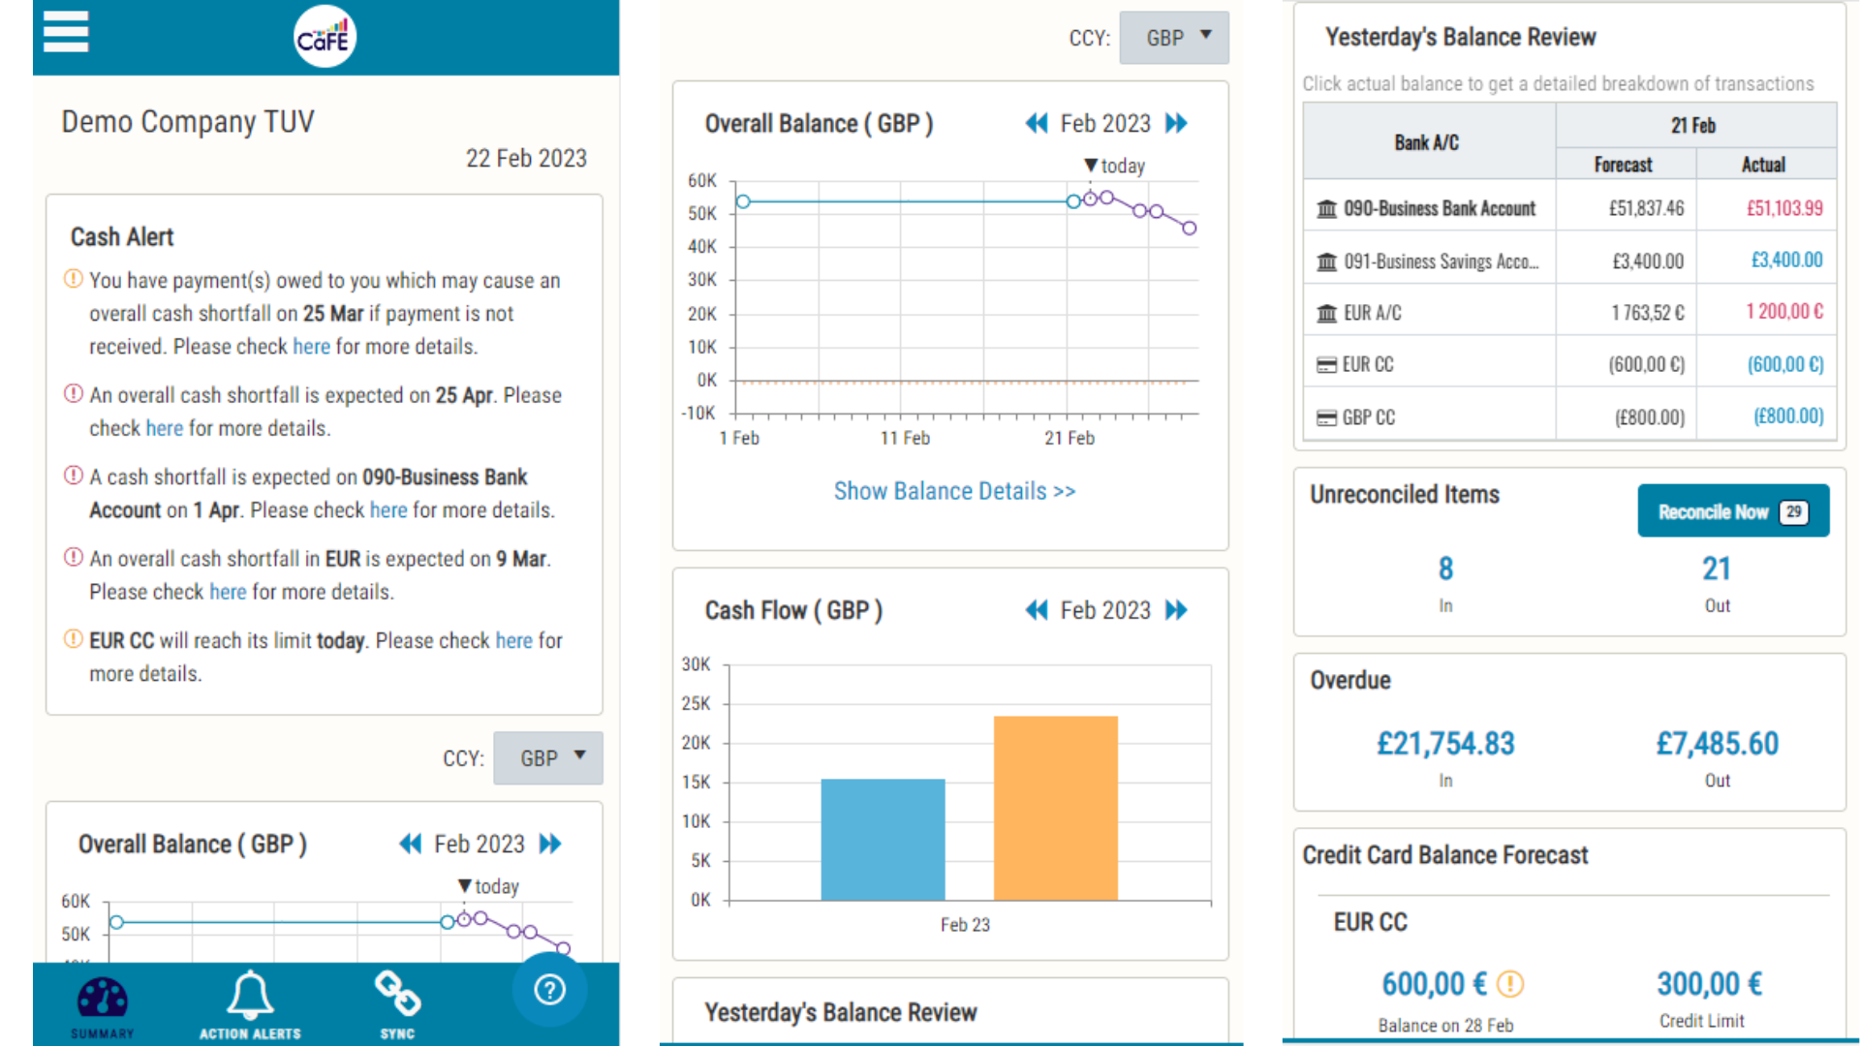Image resolution: width=1860 pixels, height=1046 pixels.
Task: Click unreconciled Out count 21
Action: click(1717, 569)
